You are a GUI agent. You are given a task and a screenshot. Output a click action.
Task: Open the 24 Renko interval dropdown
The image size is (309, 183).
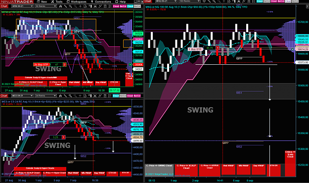click(x=45, y=95)
